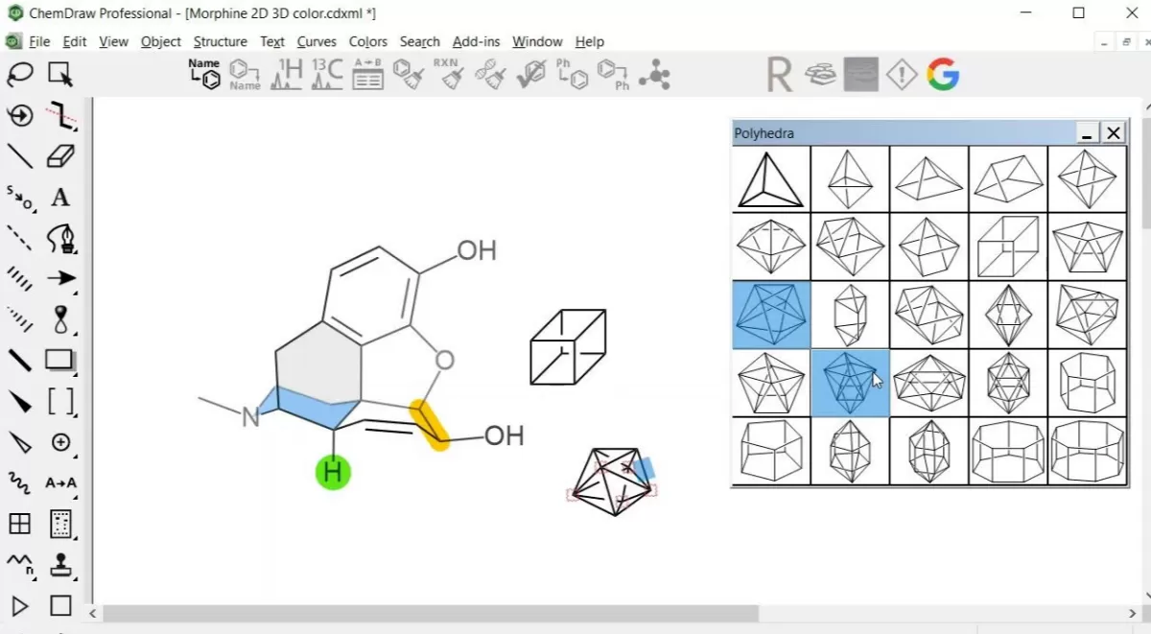This screenshot has height=634, width=1151.
Task: Click the Expand Label Ph icon
Action: coord(572,74)
